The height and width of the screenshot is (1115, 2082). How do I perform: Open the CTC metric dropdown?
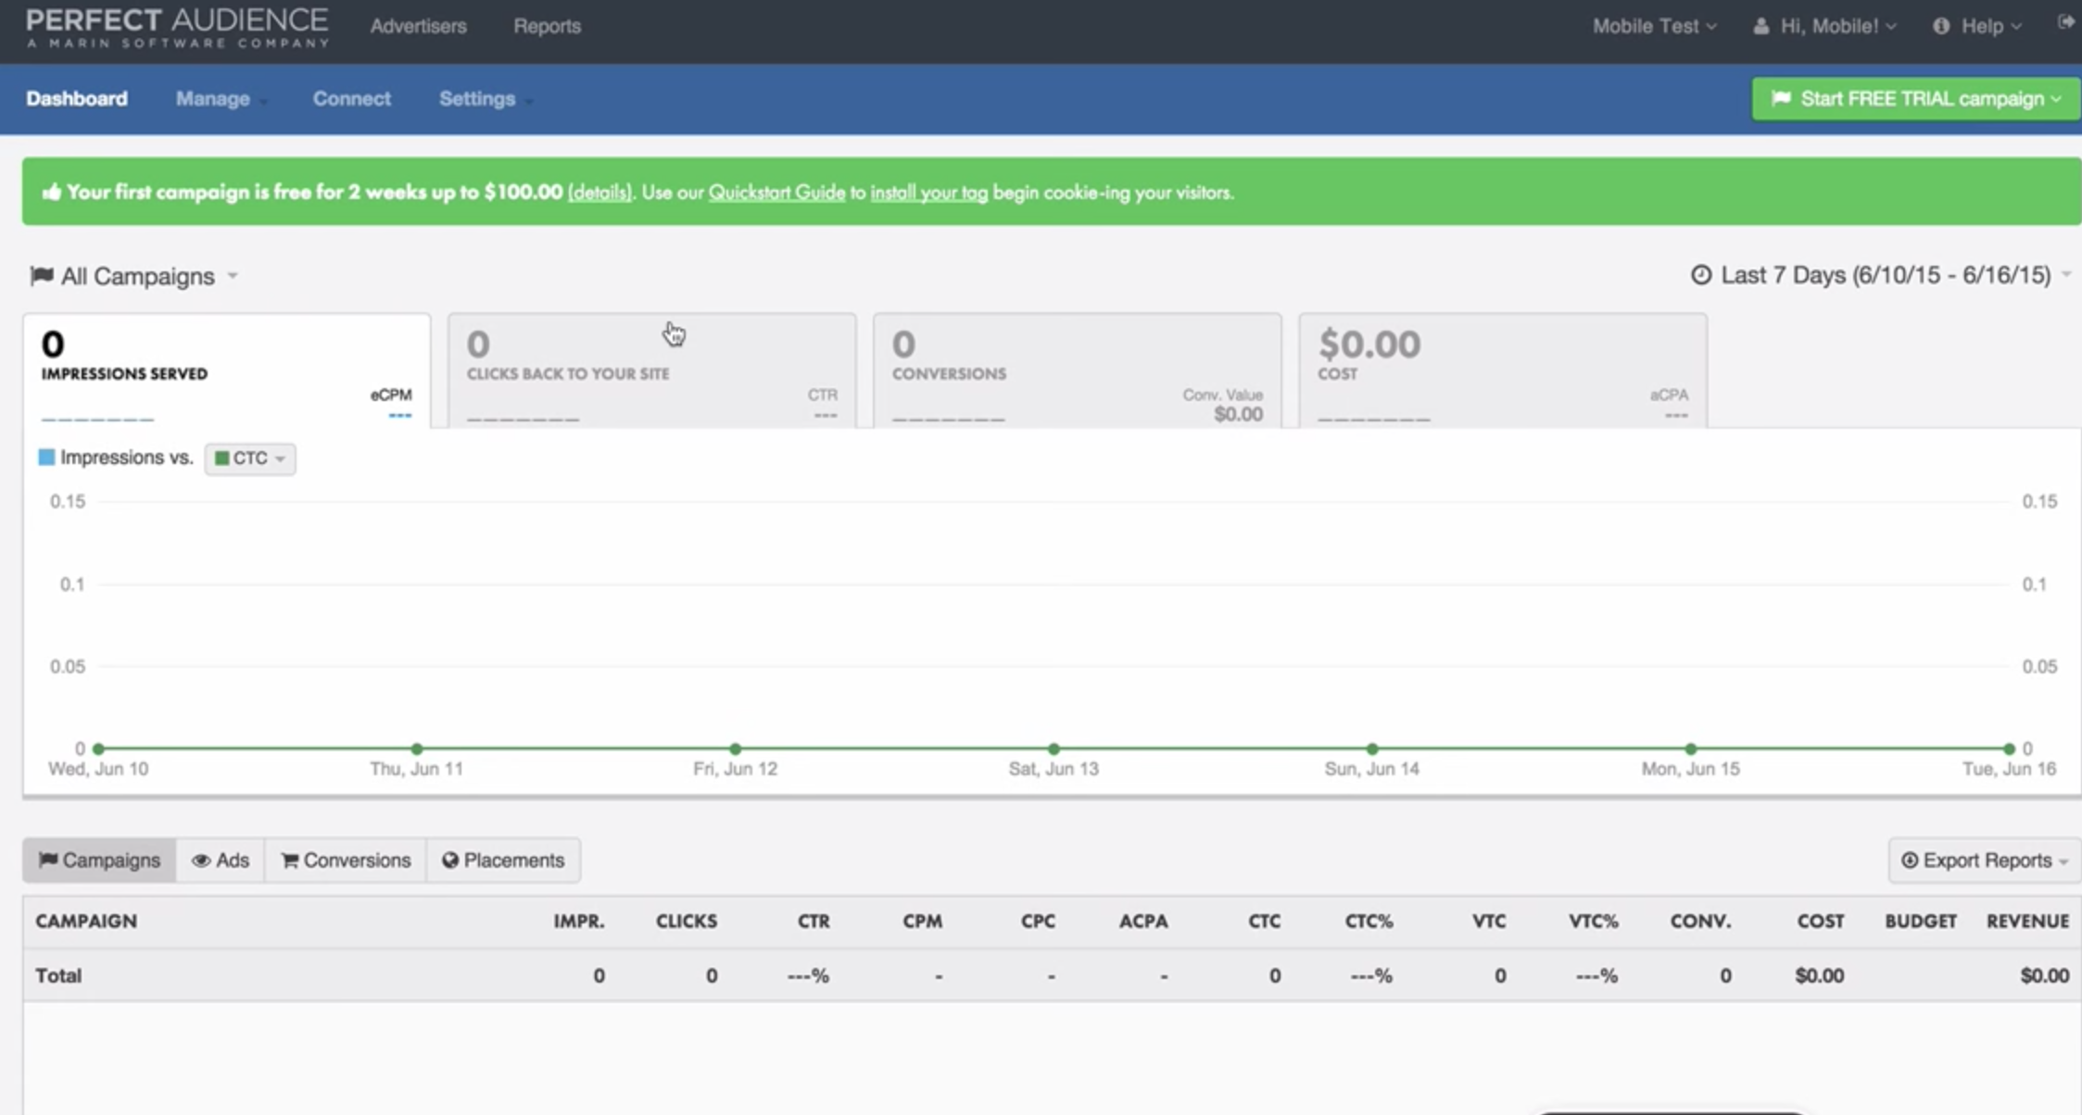coord(250,458)
